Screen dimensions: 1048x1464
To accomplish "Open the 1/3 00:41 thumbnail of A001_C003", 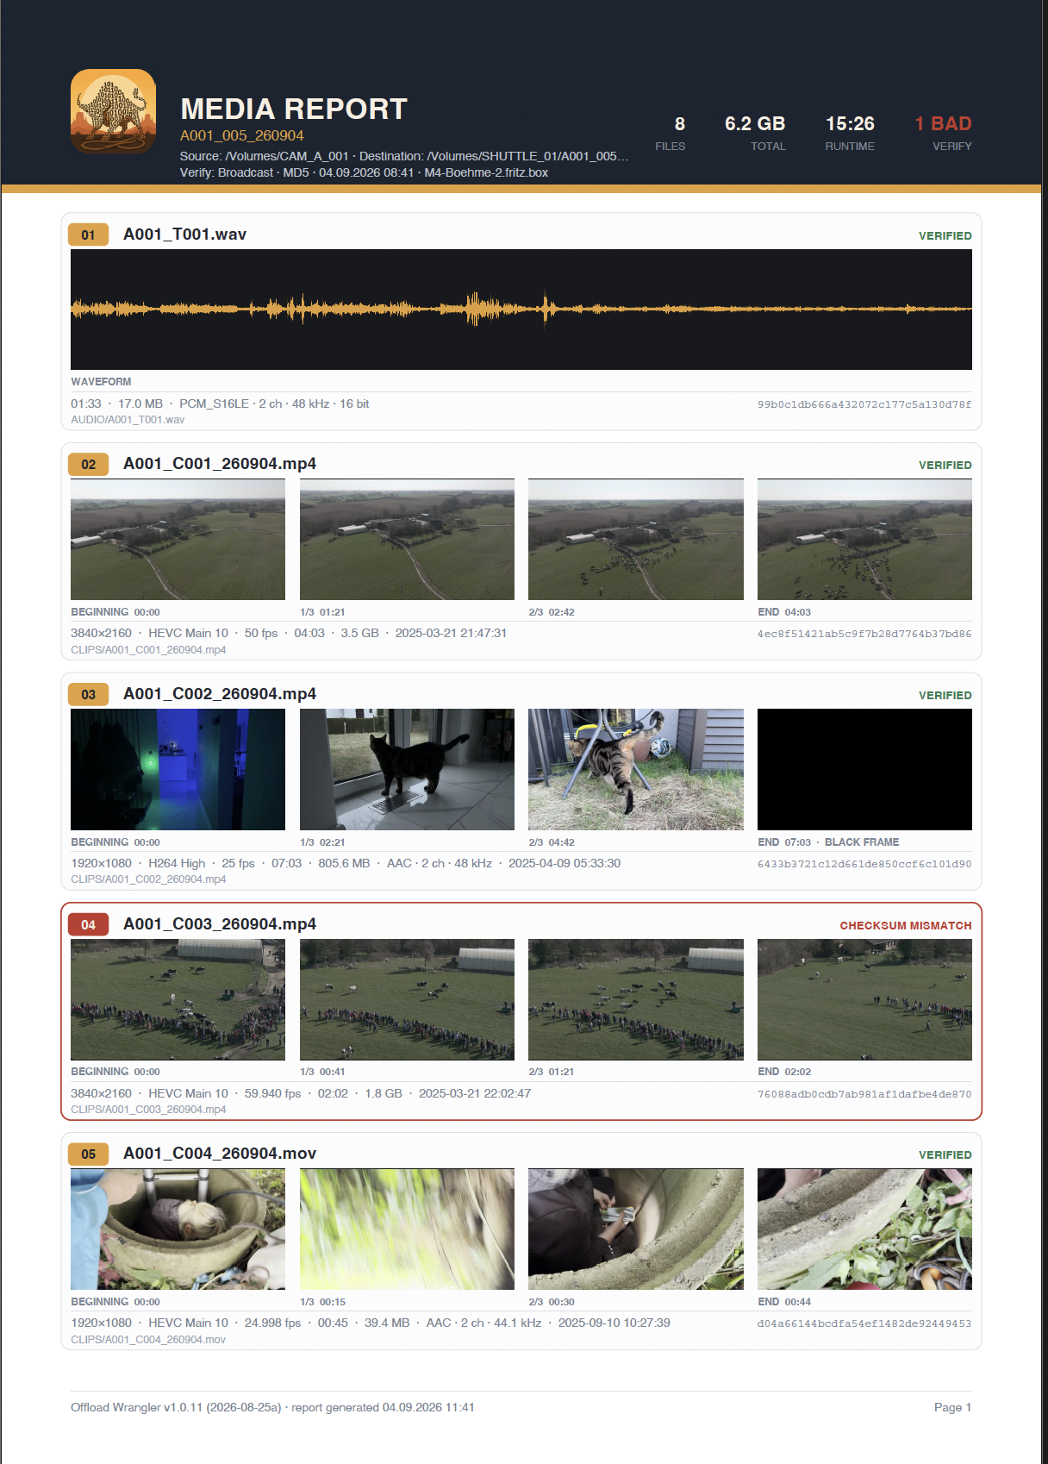I will (407, 999).
